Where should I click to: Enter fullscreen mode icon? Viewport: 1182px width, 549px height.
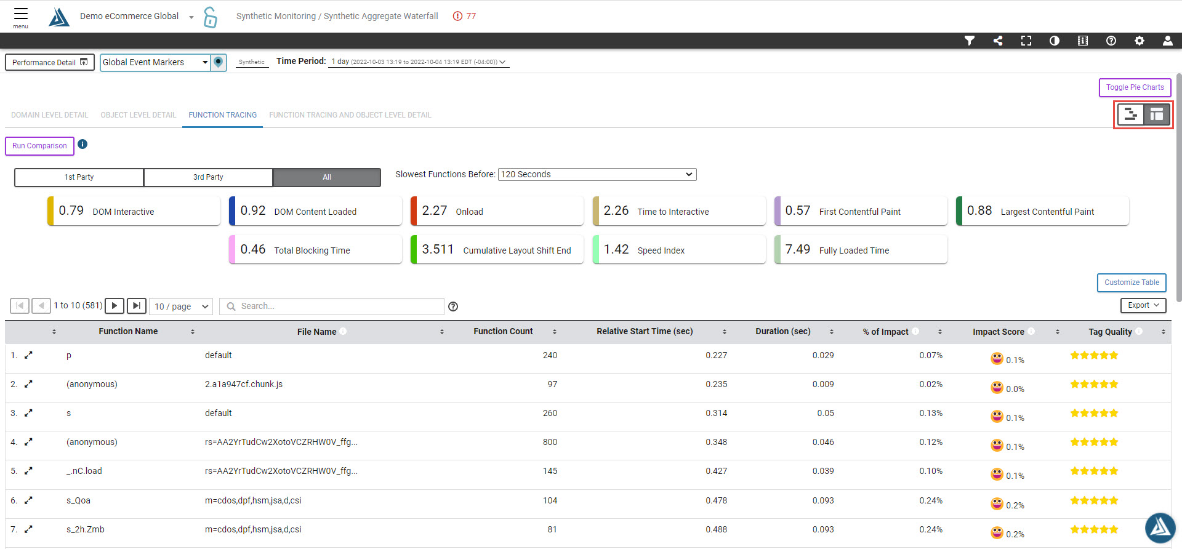tap(1026, 41)
